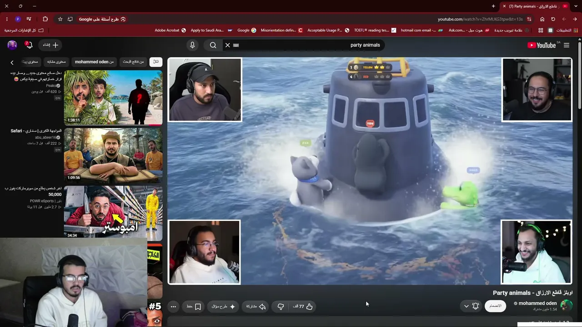582x327 pixels.
Task: Open more actions for the video
Action: pos(173,307)
